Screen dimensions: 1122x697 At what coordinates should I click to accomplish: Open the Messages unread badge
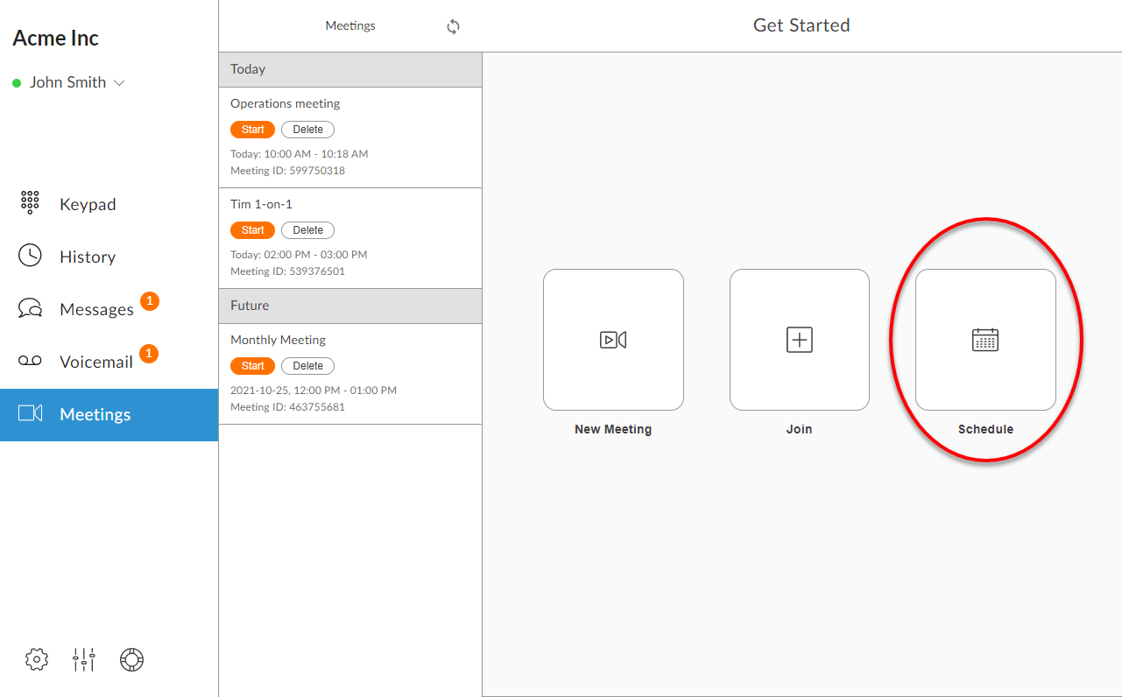149,300
